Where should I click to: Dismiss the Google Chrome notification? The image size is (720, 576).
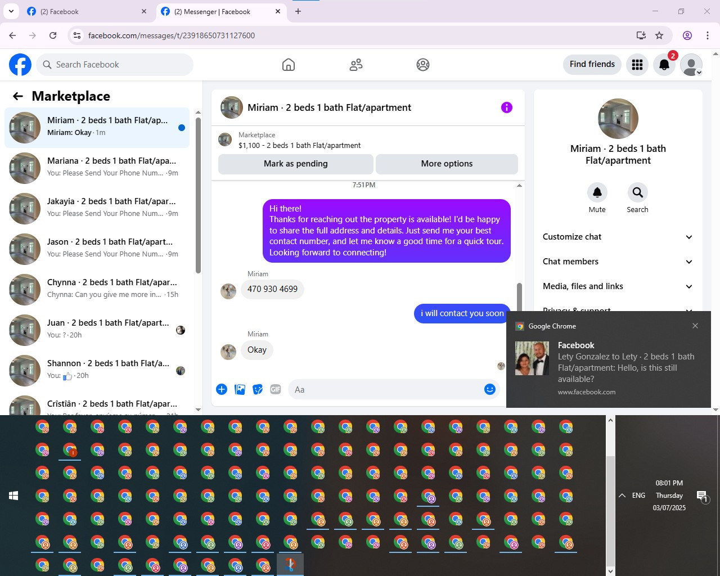(695, 326)
